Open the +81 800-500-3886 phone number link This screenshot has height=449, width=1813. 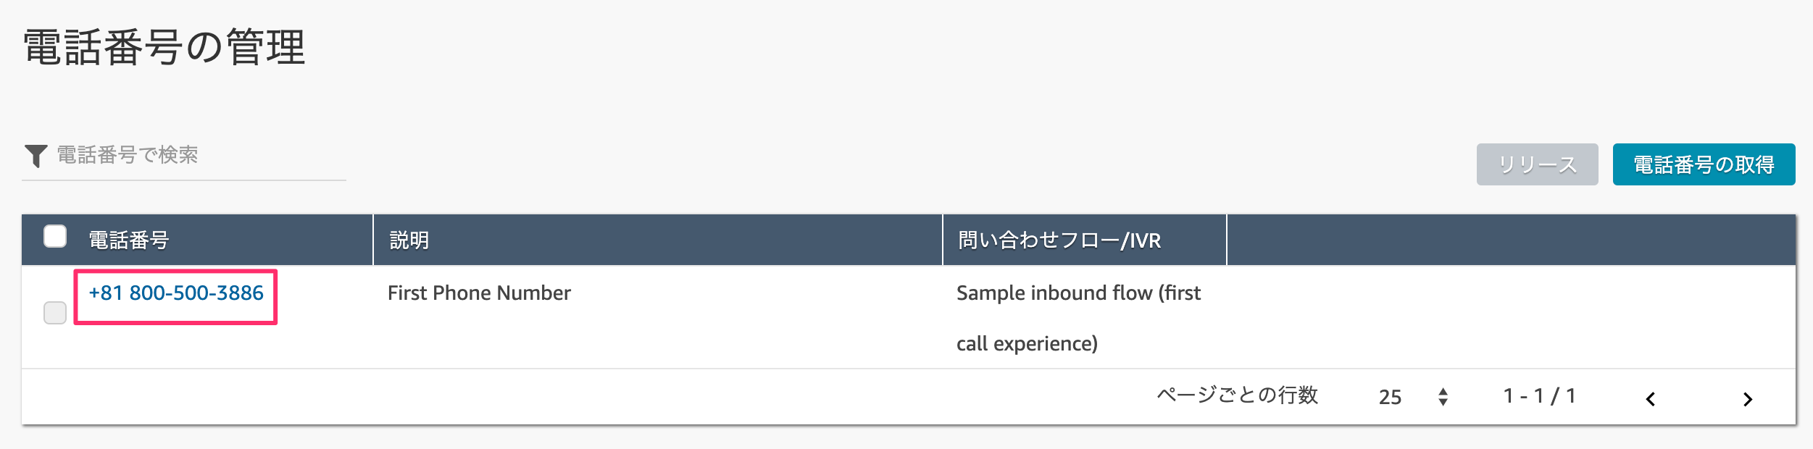tap(176, 293)
